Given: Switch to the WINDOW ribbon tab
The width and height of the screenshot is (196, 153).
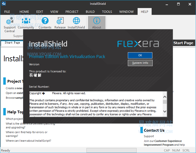Looking at the screenshot, I should [126, 12].
